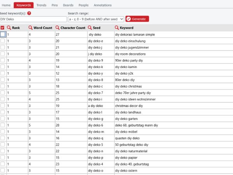The image size is (233, 175).
Task: Click into the Seed keyword(s) input field
Action: [x=33, y=19]
